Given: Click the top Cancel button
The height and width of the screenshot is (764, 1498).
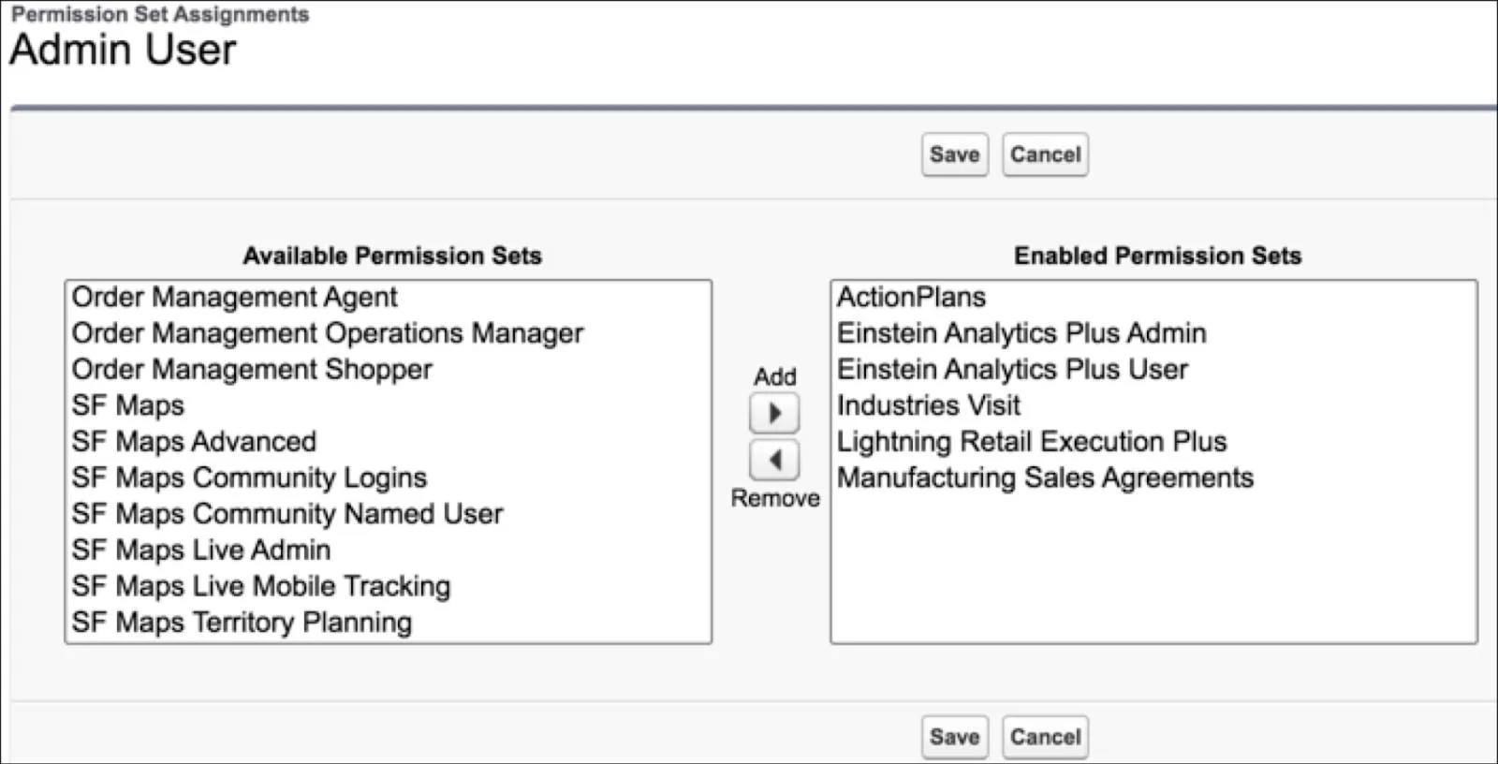Looking at the screenshot, I should (1044, 154).
